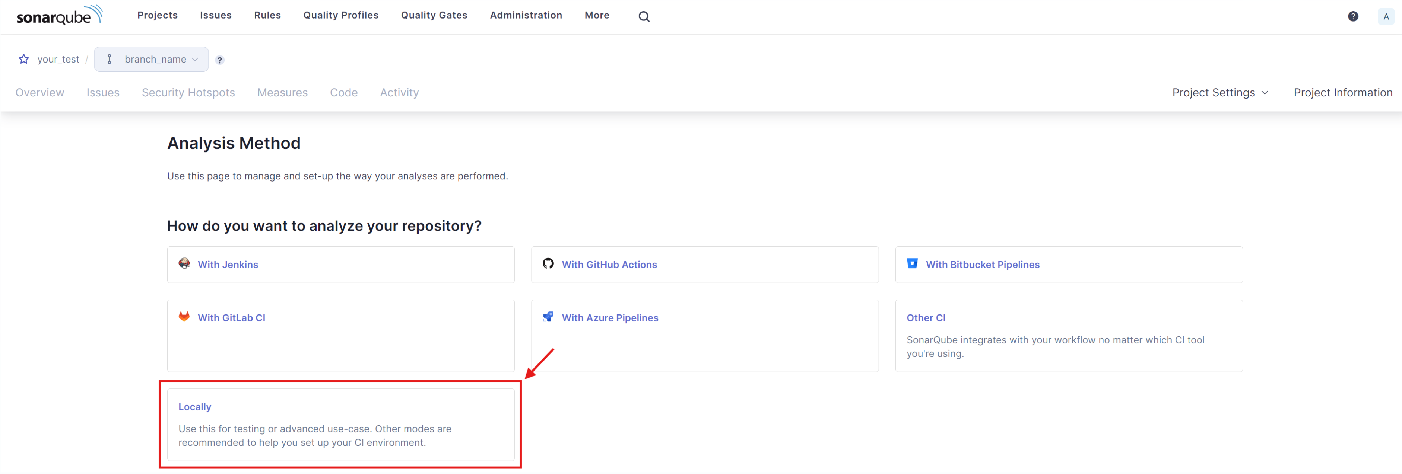Click the favorite star icon beside your_test
Viewport: 1402px width, 474px height.
point(23,59)
